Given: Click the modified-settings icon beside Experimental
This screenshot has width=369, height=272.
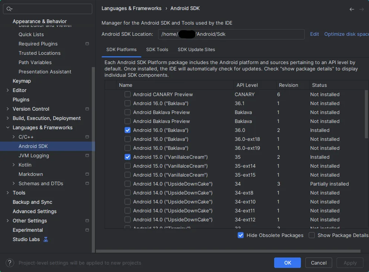Looking at the screenshot, I should point(87,230).
